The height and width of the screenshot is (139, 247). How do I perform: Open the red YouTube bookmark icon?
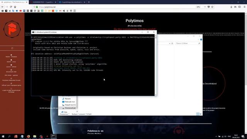tap(20, 11)
